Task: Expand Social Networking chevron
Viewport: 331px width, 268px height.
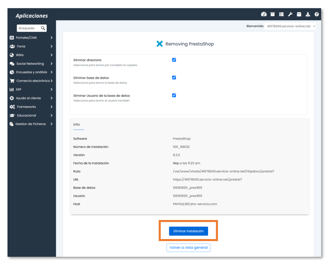Action: coord(51,64)
